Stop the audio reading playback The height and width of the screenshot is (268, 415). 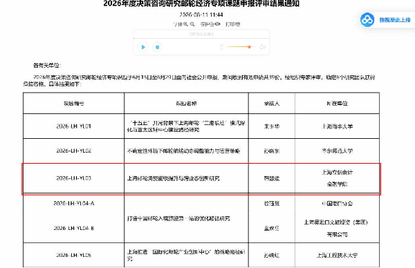[x=157, y=47]
